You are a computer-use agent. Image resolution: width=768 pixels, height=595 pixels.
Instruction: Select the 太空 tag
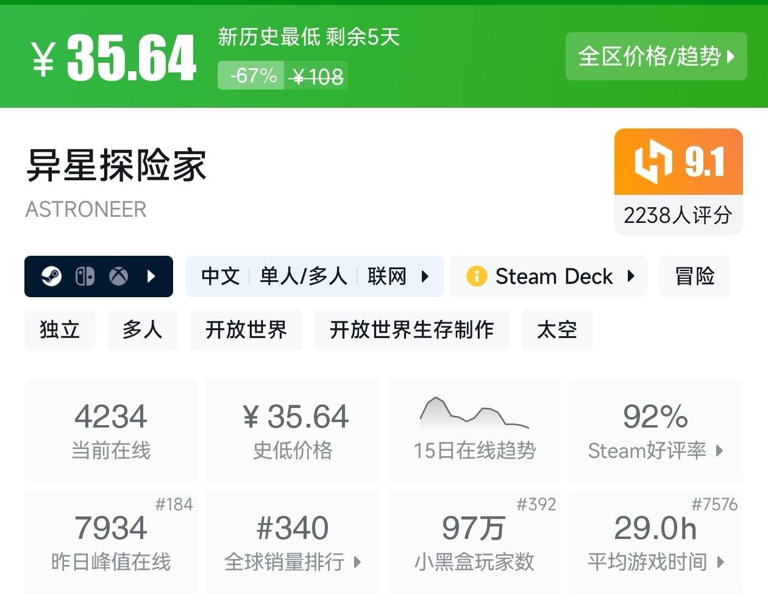(x=557, y=330)
